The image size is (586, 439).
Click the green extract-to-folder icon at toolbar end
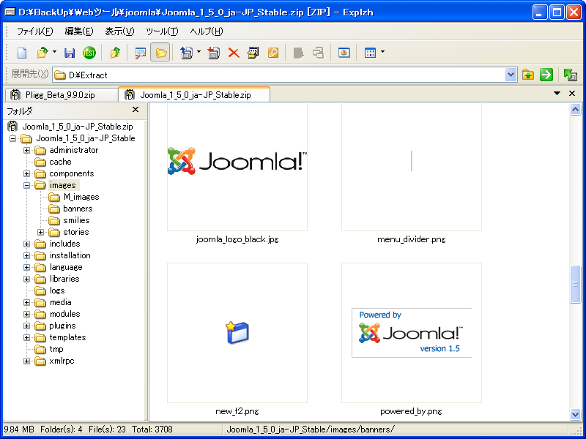pos(571,75)
